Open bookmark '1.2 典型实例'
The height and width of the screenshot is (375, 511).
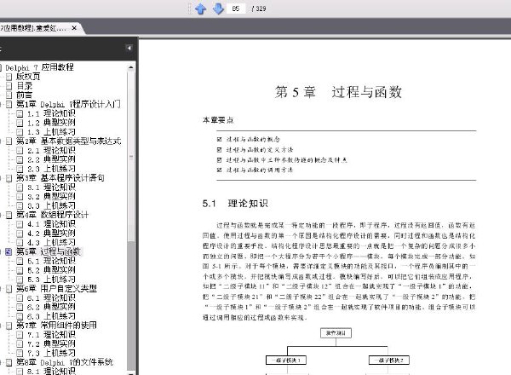pos(51,123)
